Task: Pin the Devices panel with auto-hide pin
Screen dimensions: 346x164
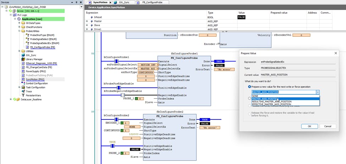Action: click(x=76, y=2)
